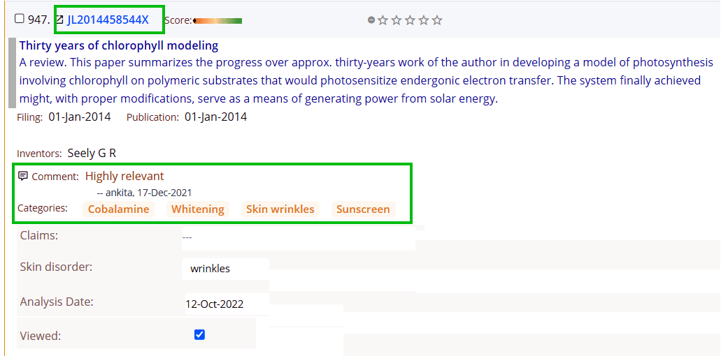Rate the record two stars

[x=397, y=20]
